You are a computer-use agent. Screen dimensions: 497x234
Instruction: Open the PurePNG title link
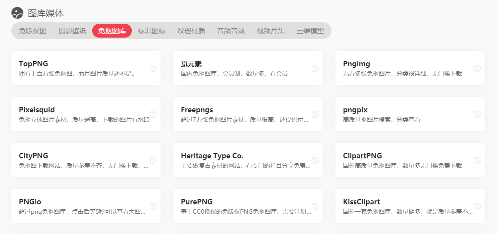point(197,202)
